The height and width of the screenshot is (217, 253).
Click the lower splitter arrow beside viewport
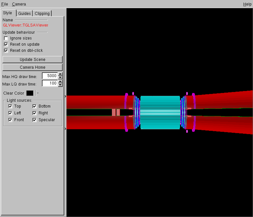pos(65,129)
